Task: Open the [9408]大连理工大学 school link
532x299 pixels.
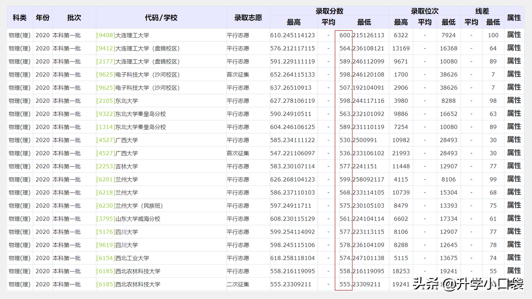Action: (x=123, y=35)
